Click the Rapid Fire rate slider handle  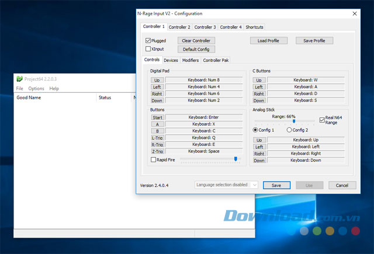tap(236, 159)
